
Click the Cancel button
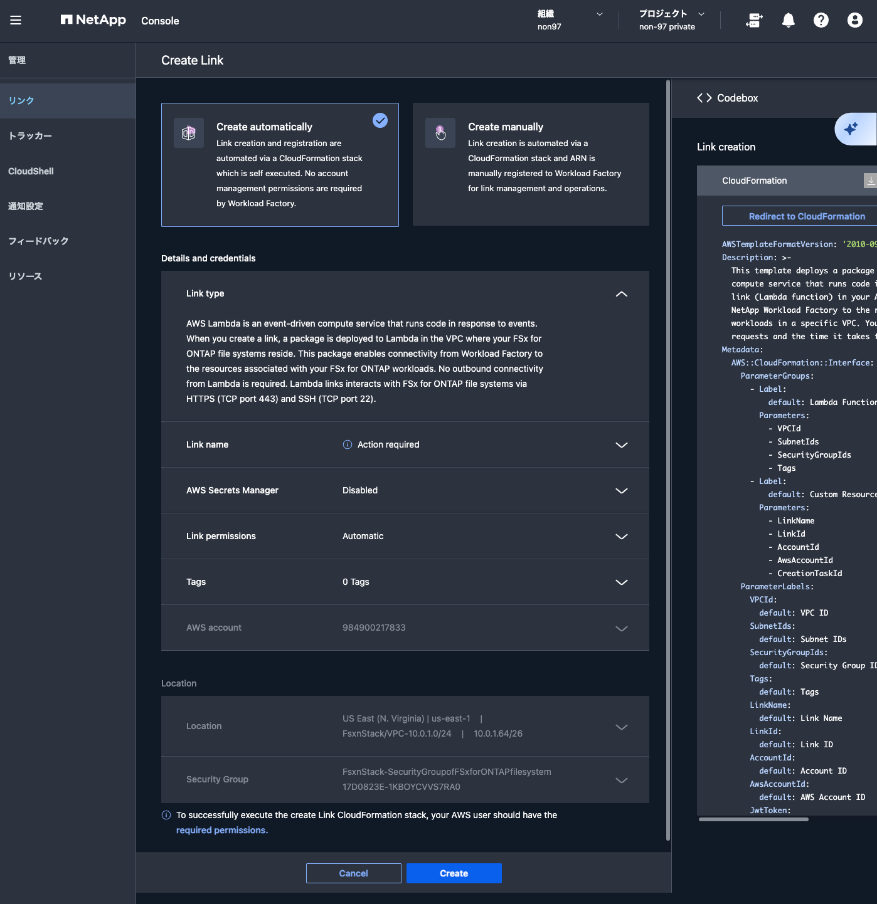click(x=354, y=873)
